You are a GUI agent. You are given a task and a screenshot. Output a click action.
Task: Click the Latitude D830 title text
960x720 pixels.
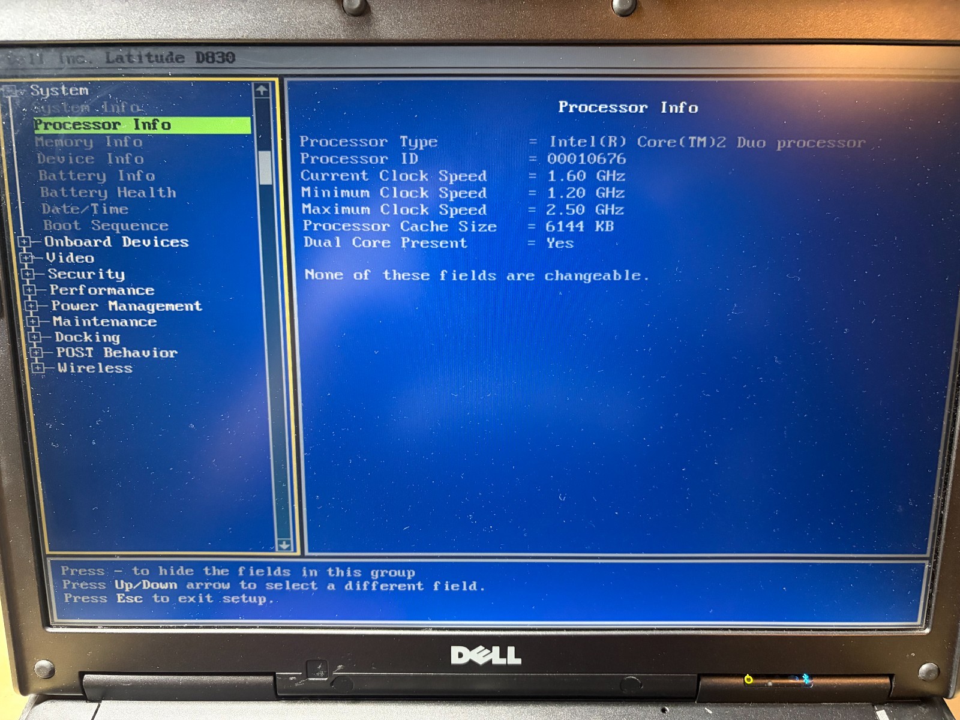pos(170,58)
